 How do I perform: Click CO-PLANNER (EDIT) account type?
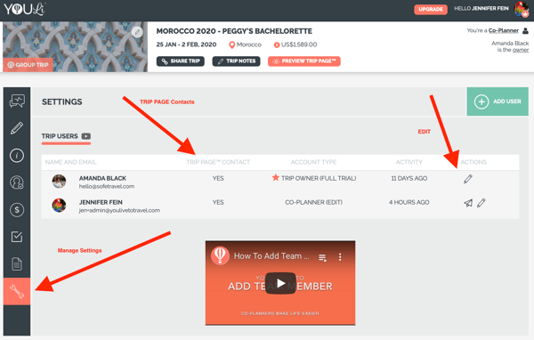(313, 202)
